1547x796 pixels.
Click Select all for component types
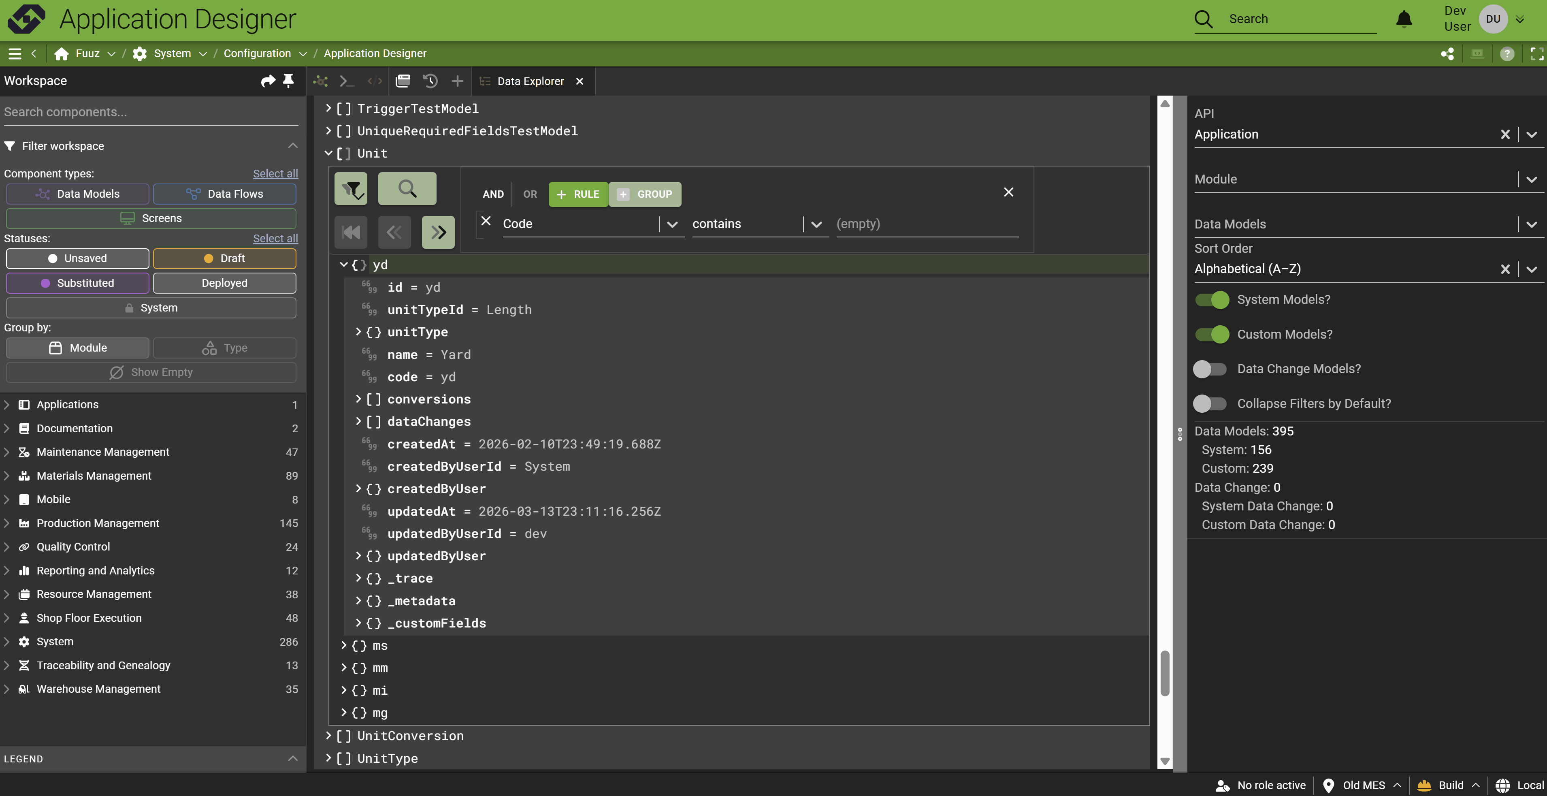click(275, 174)
